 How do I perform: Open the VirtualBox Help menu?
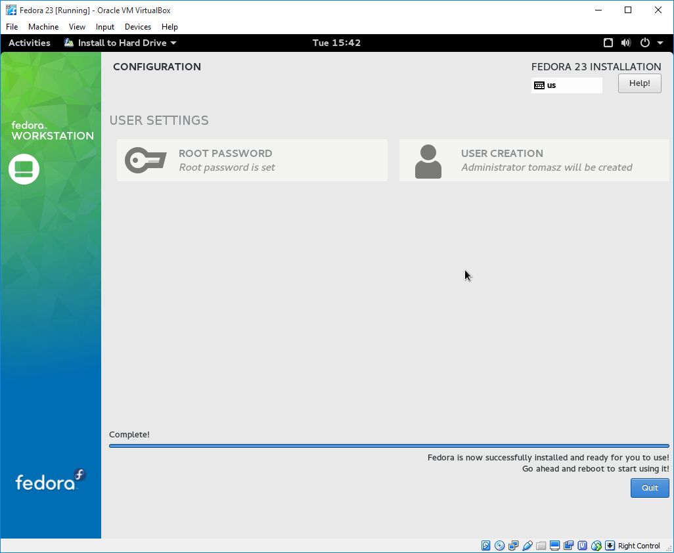point(169,27)
